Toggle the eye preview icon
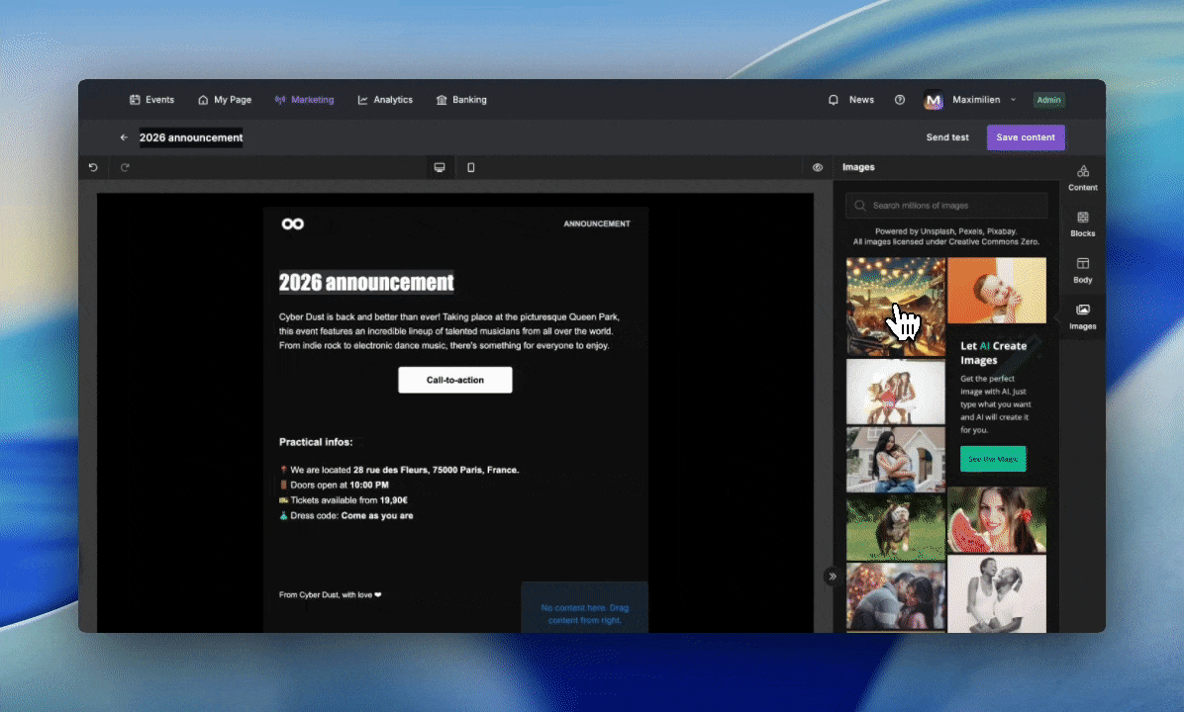Image resolution: width=1184 pixels, height=712 pixels. (x=817, y=167)
